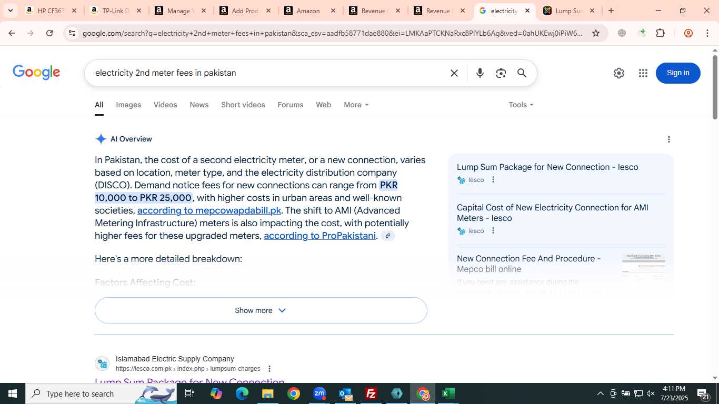Open the Google apps grid
This screenshot has width=719, height=404.
pyautogui.click(x=643, y=73)
